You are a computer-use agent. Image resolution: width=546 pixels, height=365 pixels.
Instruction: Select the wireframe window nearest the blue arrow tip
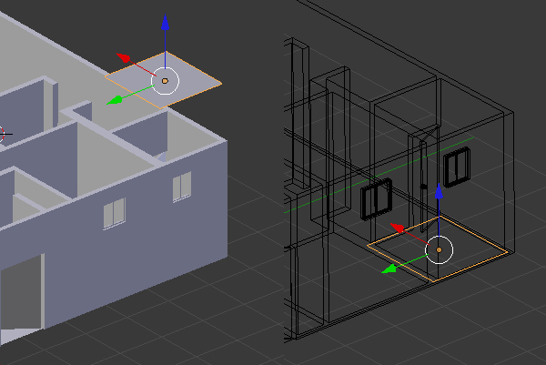pos(457,167)
